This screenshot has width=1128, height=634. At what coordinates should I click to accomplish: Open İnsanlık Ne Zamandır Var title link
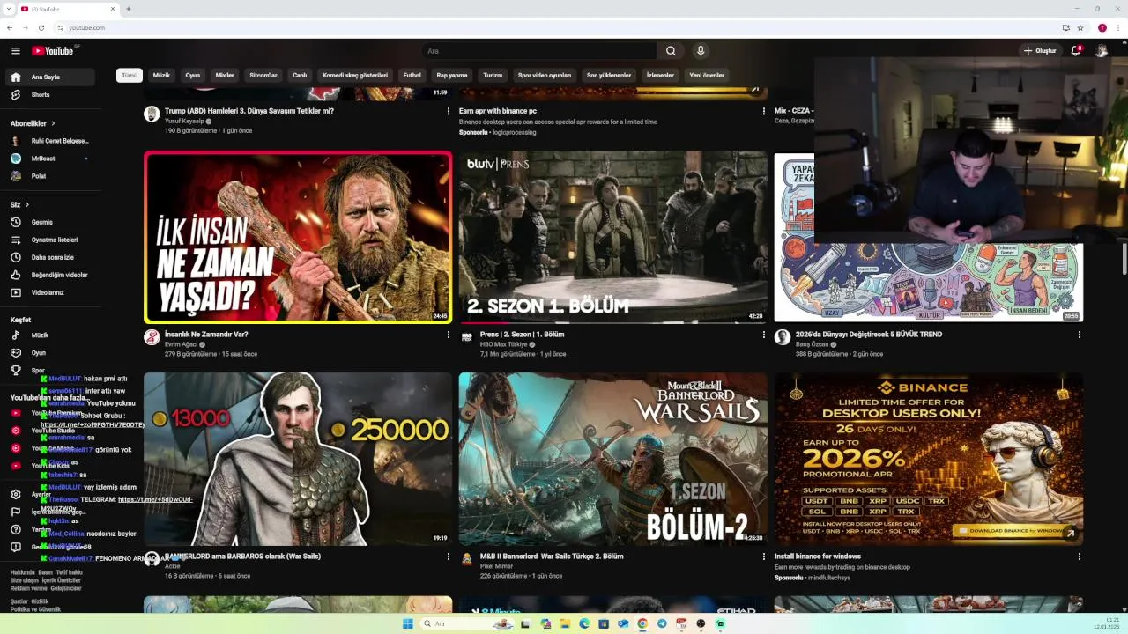[x=206, y=335]
